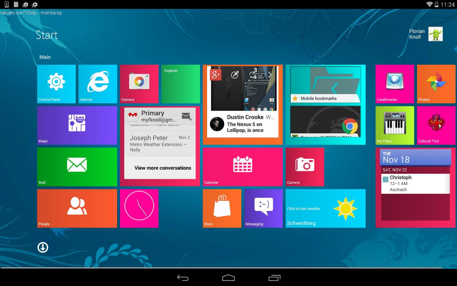Launch the Internet Explorer tile
The height and width of the screenshot is (286, 457).
tap(97, 84)
